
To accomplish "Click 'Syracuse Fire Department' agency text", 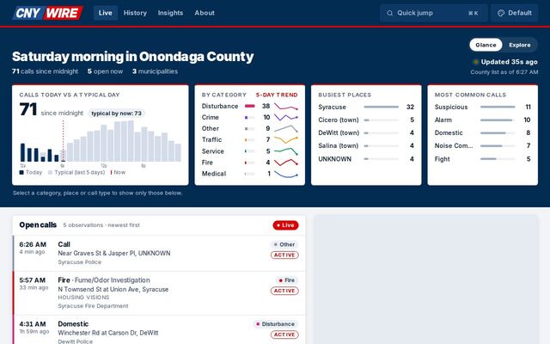I will pyautogui.click(x=93, y=306).
